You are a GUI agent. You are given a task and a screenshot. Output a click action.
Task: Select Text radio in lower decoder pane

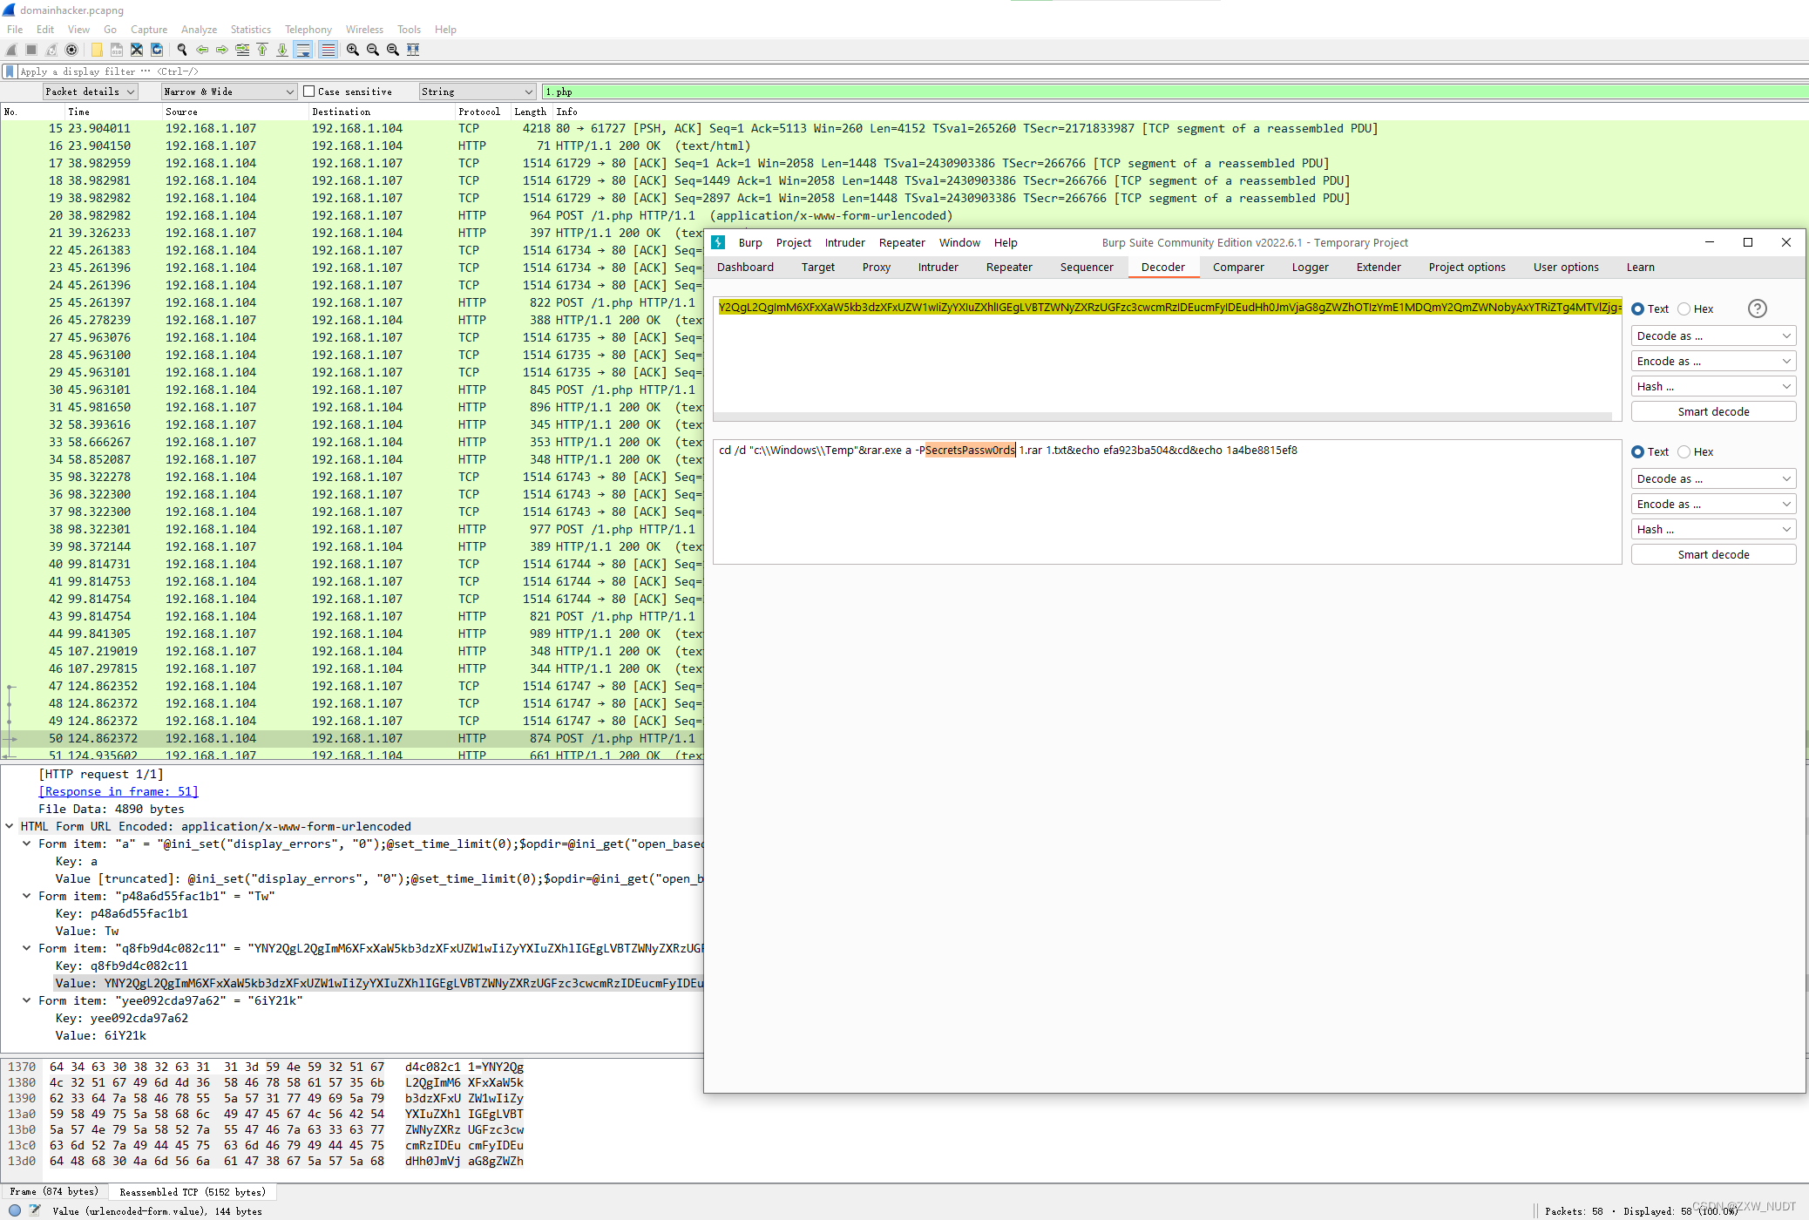[1638, 451]
